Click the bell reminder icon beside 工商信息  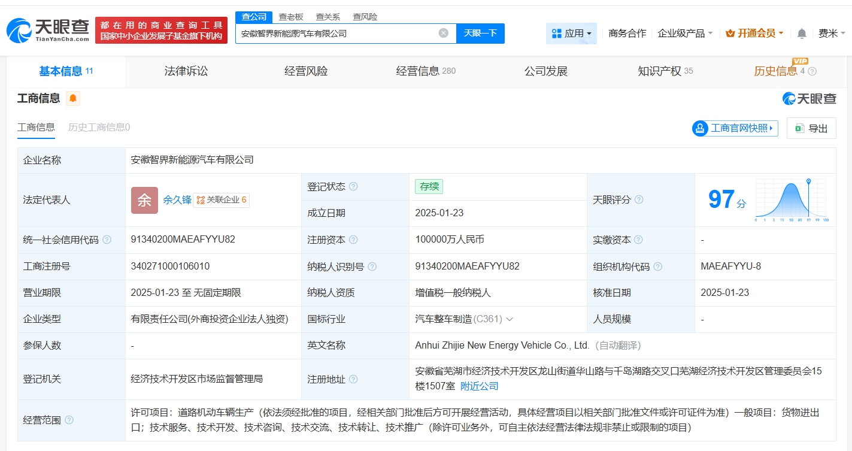point(73,98)
